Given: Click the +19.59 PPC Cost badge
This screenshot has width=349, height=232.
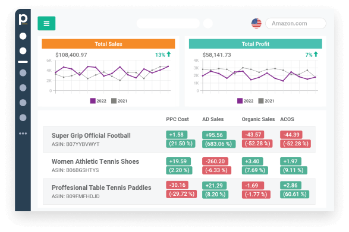Looking at the screenshot, I should pos(178,161).
